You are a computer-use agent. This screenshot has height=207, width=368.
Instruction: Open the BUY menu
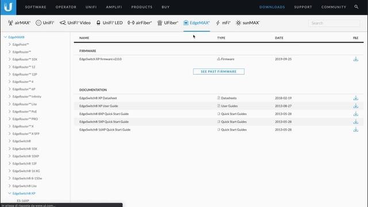[x=166, y=7]
